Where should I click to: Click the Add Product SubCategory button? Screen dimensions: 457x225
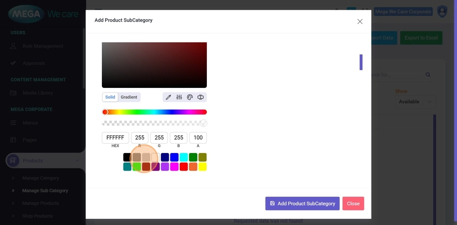coord(302,203)
